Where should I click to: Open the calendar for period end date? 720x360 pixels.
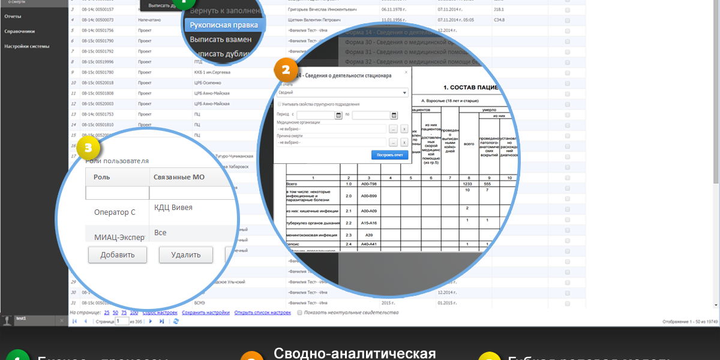pyautogui.click(x=393, y=115)
